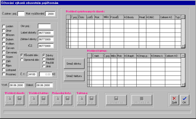Confirm with the OK checkmark button
This screenshot has width=196, height=119.
(184, 100)
